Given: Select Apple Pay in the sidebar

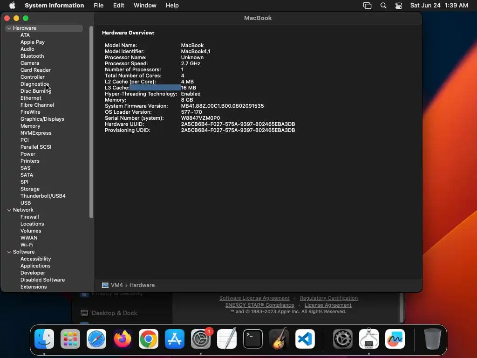Looking at the screenshot, I should coord(33,42).
